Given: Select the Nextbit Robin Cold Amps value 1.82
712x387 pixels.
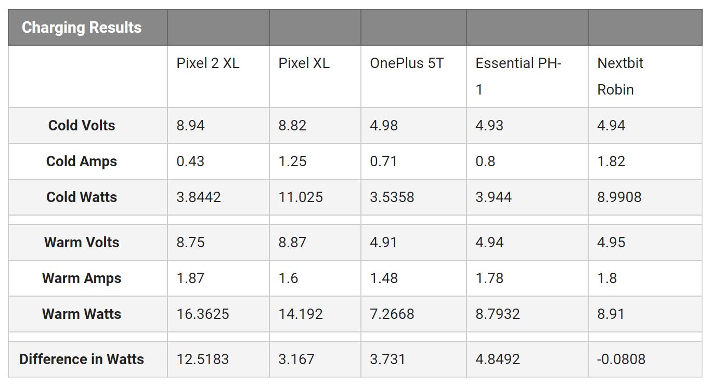Looking at the screenshot, I should (611, 162).
